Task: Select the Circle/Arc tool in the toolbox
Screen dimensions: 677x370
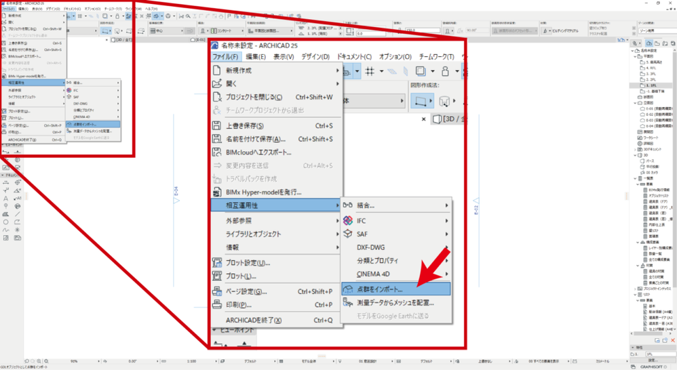Action: coord(5,222)
